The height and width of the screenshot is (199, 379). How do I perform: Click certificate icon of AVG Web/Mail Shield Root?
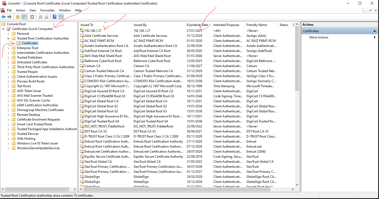82,56
